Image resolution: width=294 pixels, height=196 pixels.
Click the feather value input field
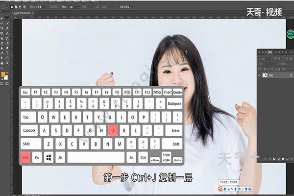pyautogui.click(x=41, y=7)
